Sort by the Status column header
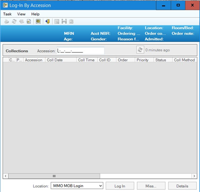This screenshot has width=200, height=192. (x=163, y=60)
